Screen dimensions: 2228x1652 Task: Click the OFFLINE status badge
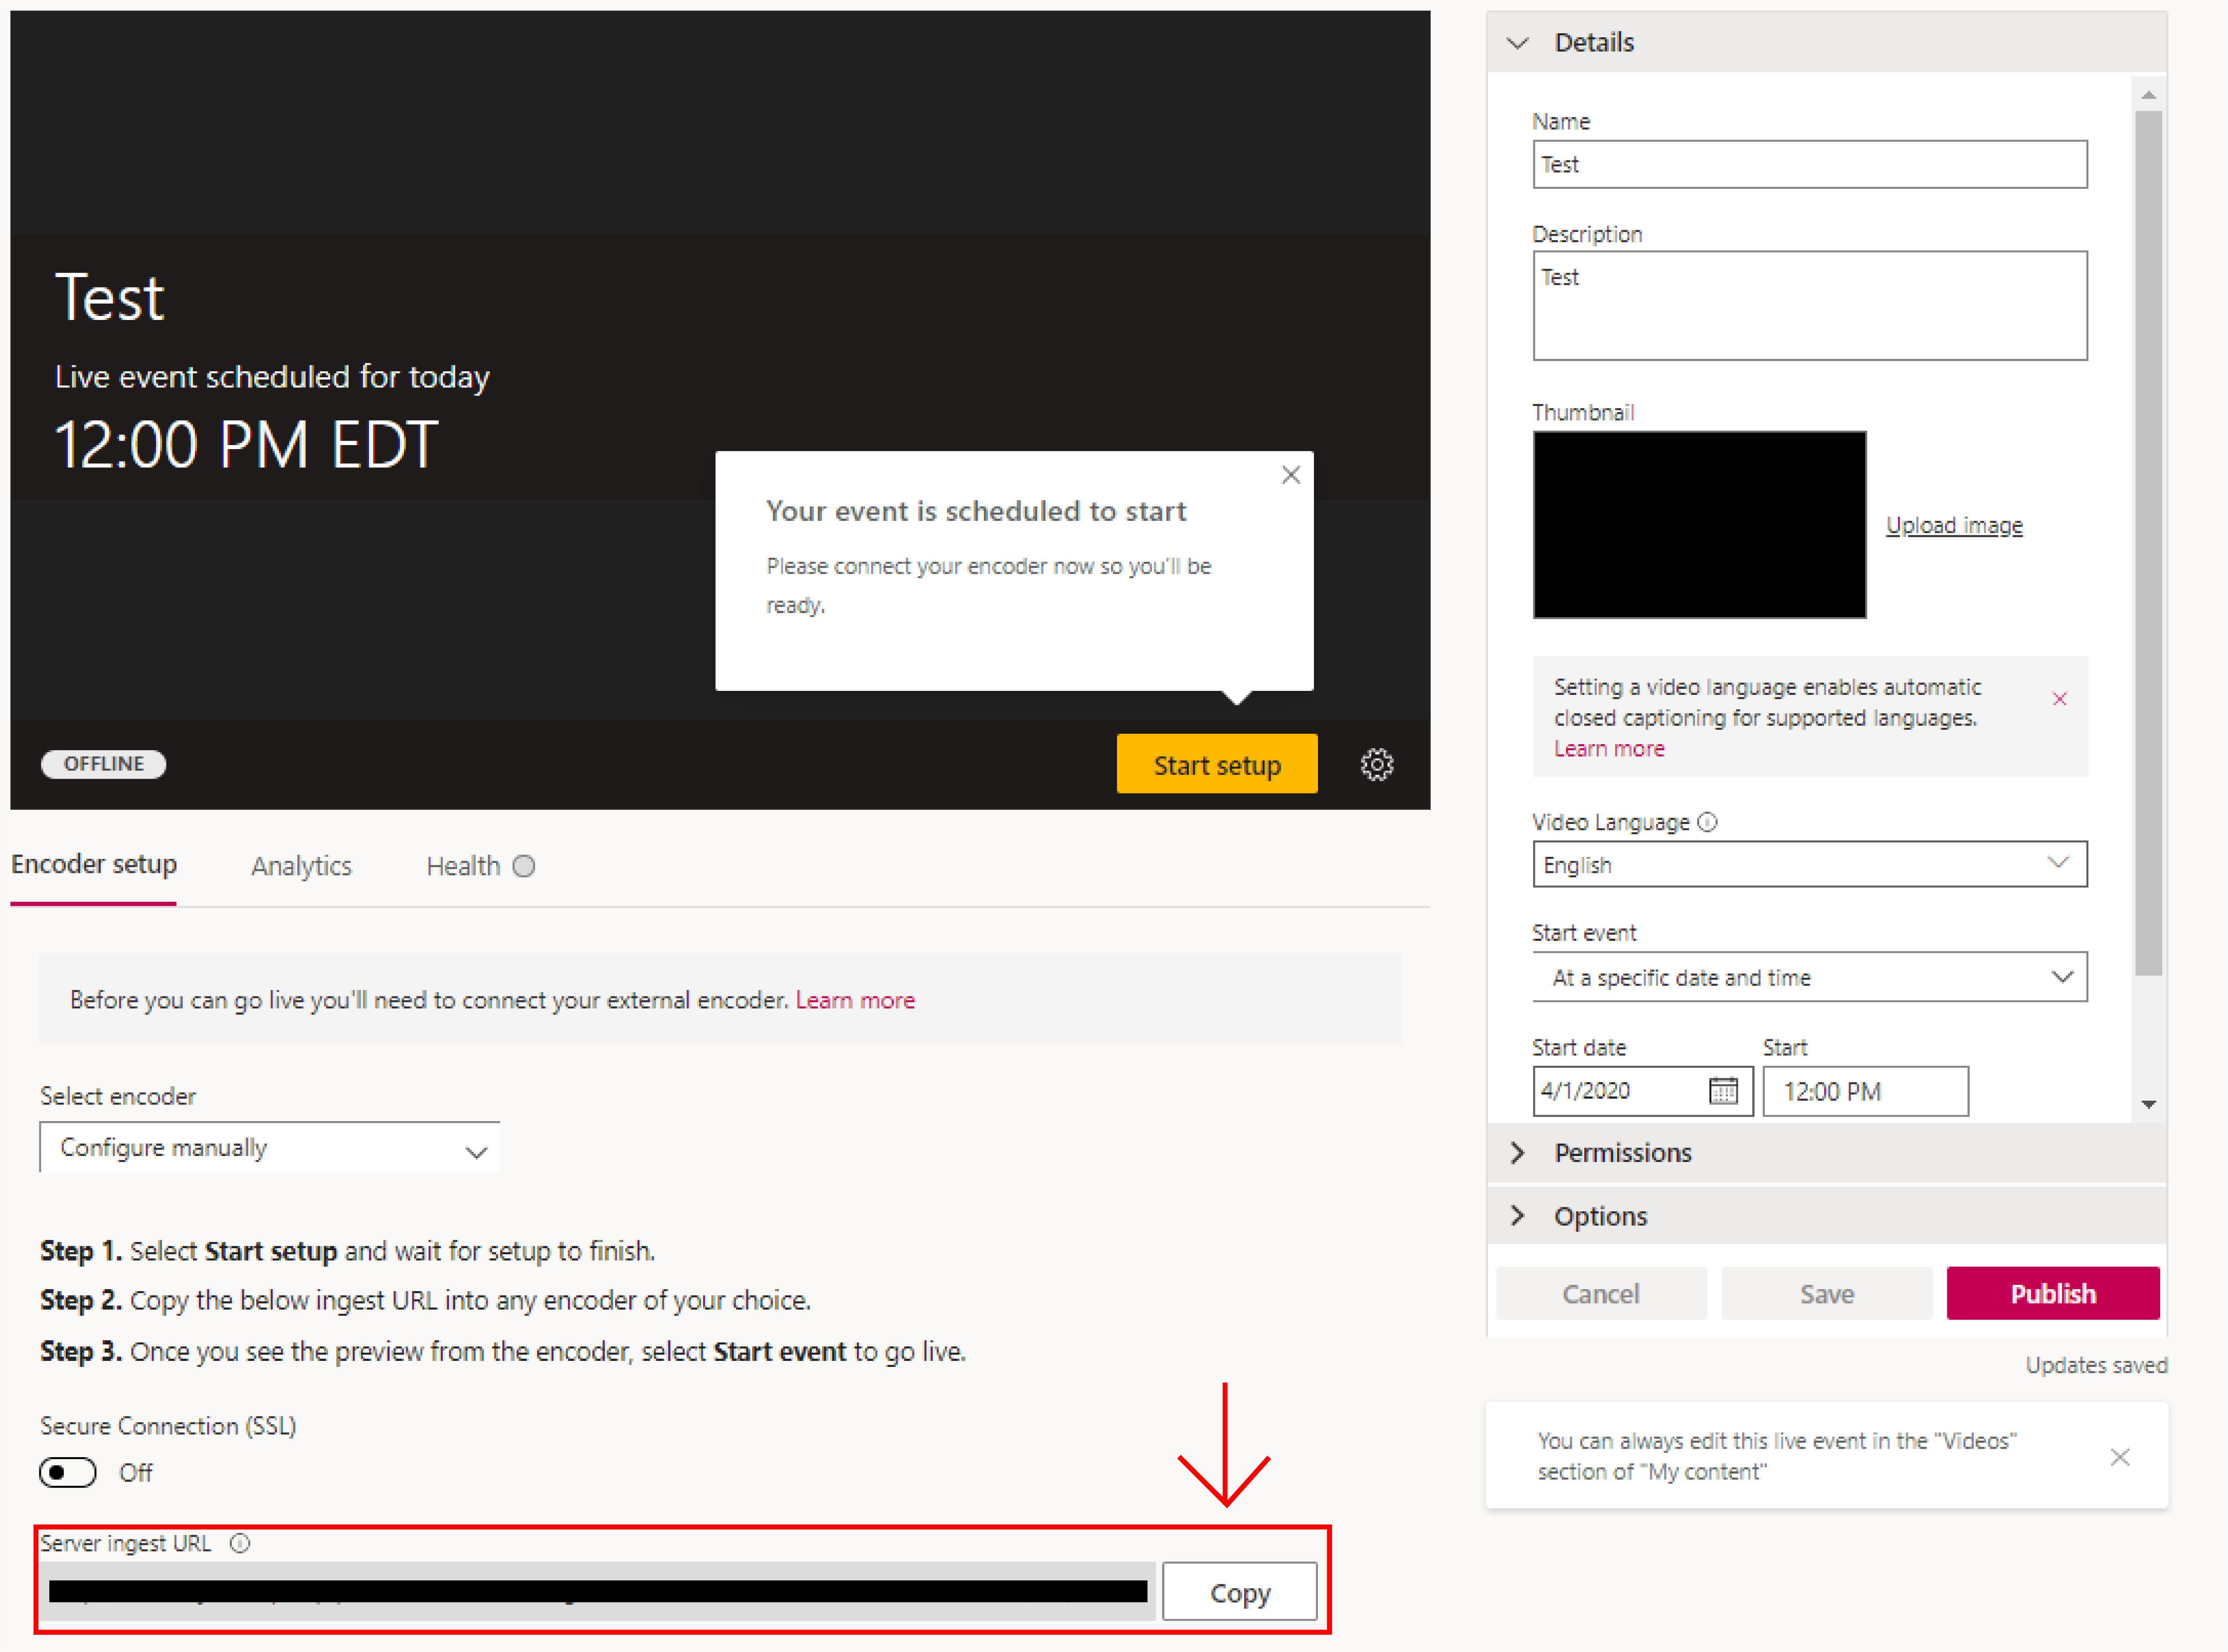coord(103,764)
